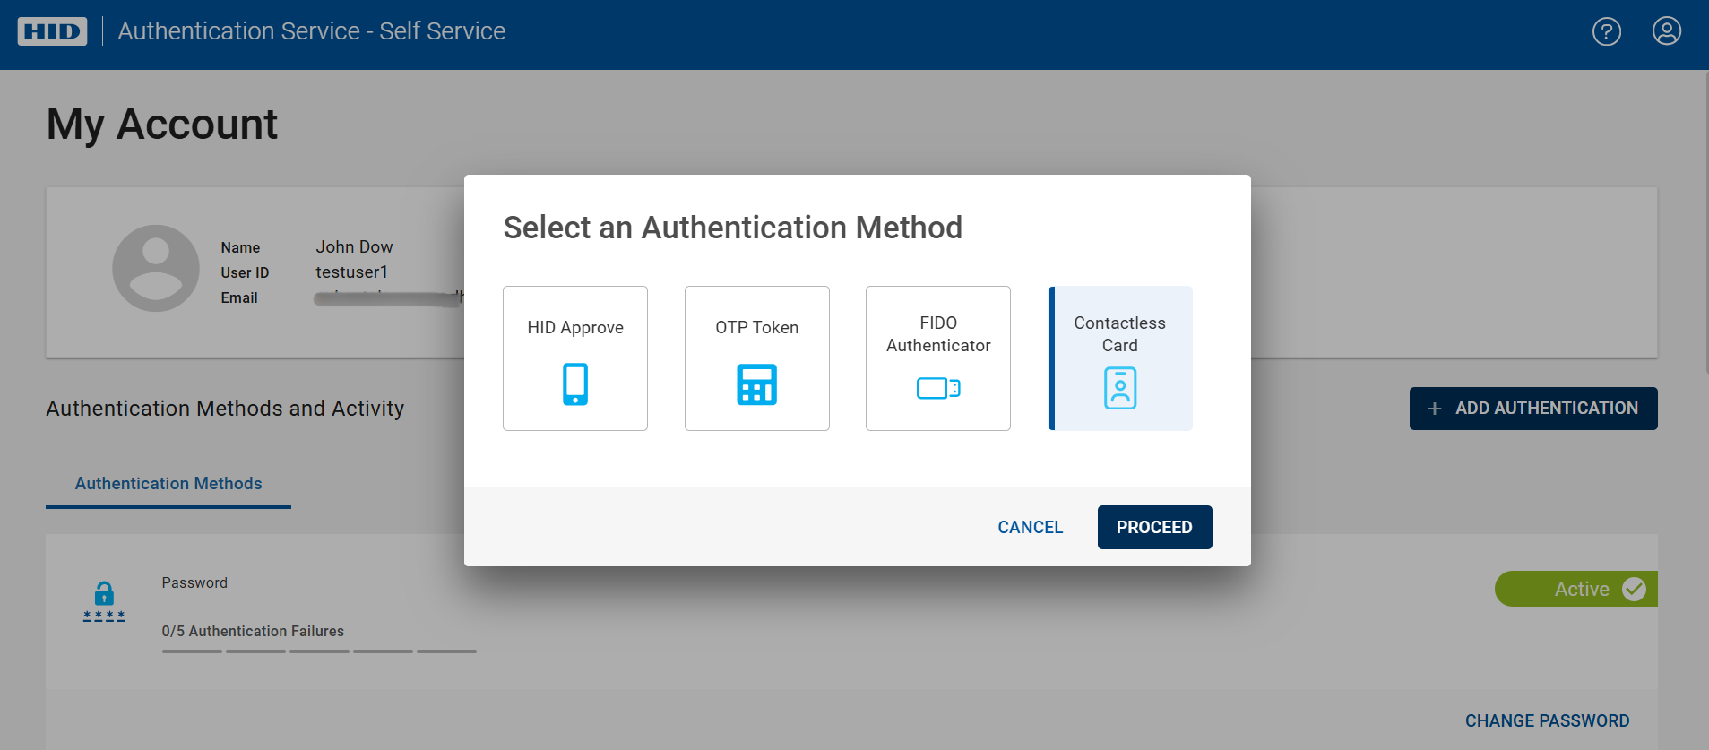Click the HID logo in header
The image size is (1709, 750).
[52, 31]
